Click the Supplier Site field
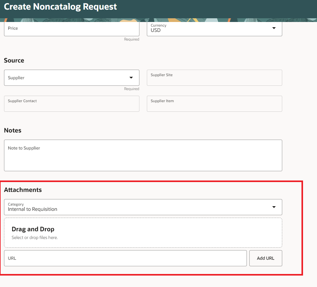317x287 pixels. tap(214, 78)
